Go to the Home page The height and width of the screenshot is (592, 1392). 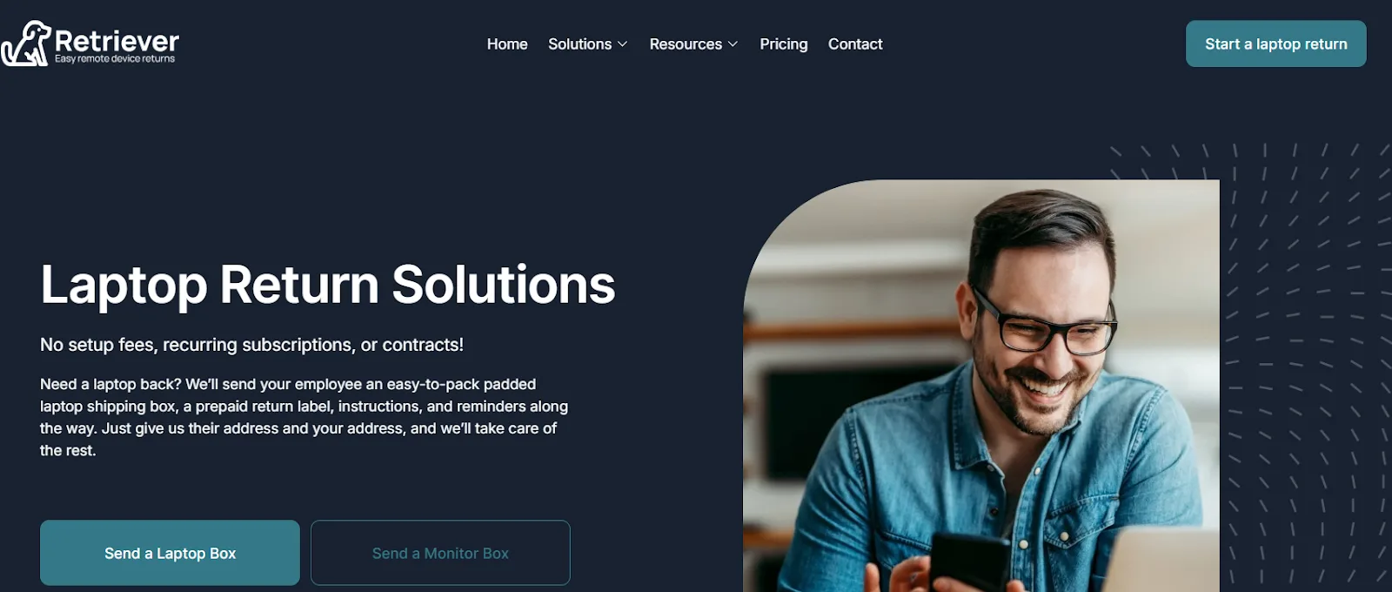tap(507, 44)
